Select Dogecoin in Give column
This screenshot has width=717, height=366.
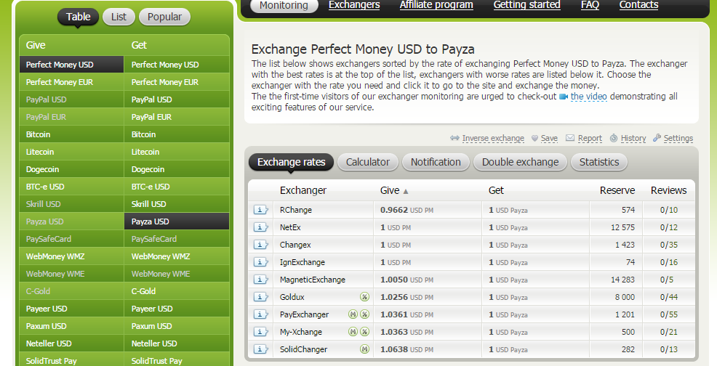click(72, 169)
